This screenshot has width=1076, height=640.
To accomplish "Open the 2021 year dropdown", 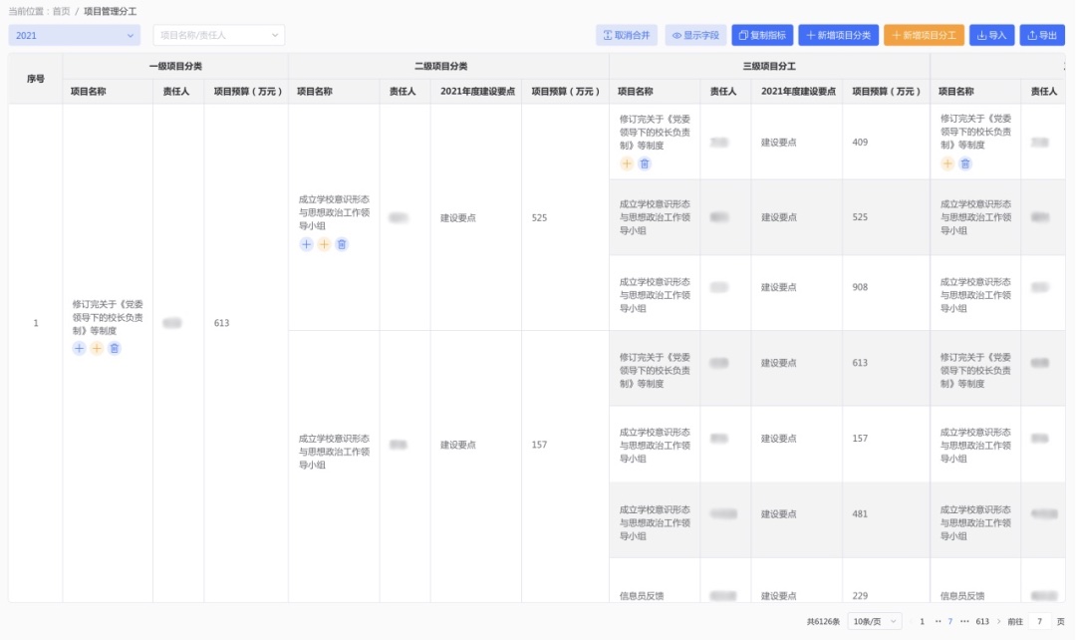I will [75, 35].
